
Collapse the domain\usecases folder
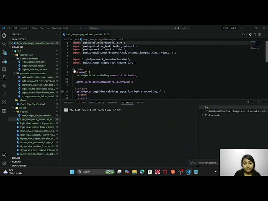tap(29, 59)
